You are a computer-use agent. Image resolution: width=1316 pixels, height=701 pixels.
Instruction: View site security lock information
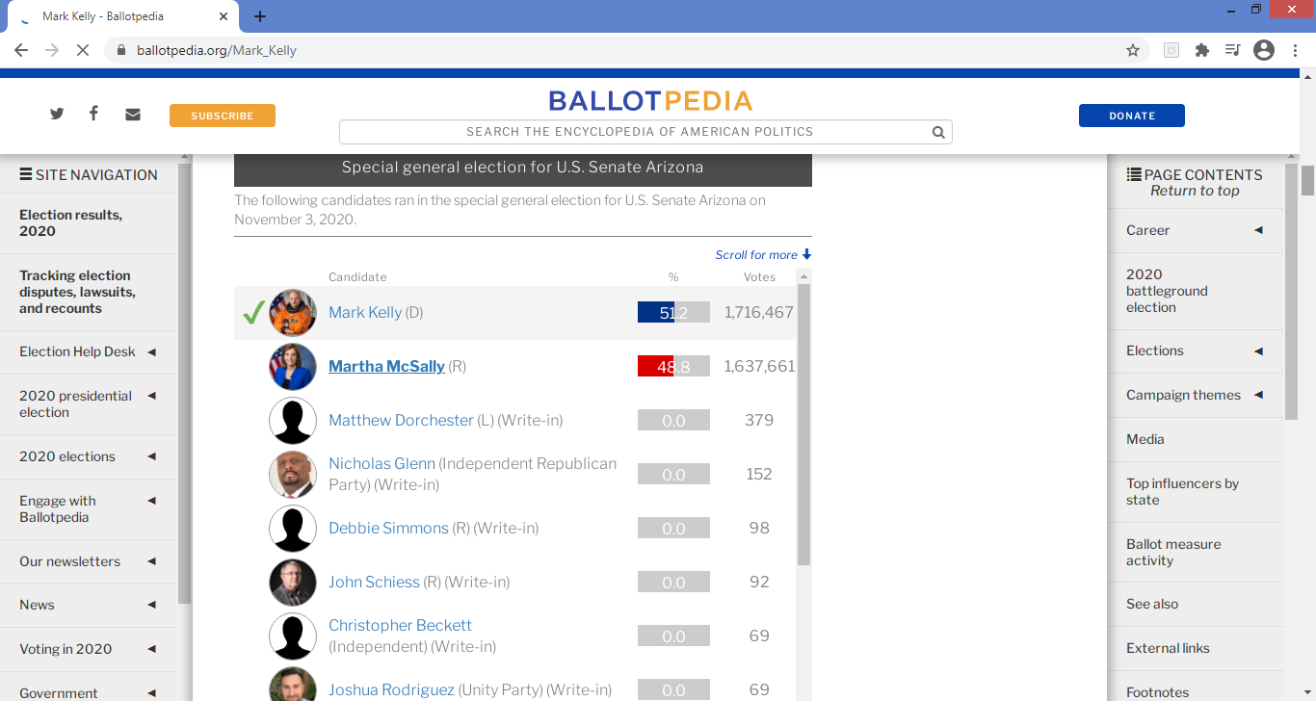[120, 50]
